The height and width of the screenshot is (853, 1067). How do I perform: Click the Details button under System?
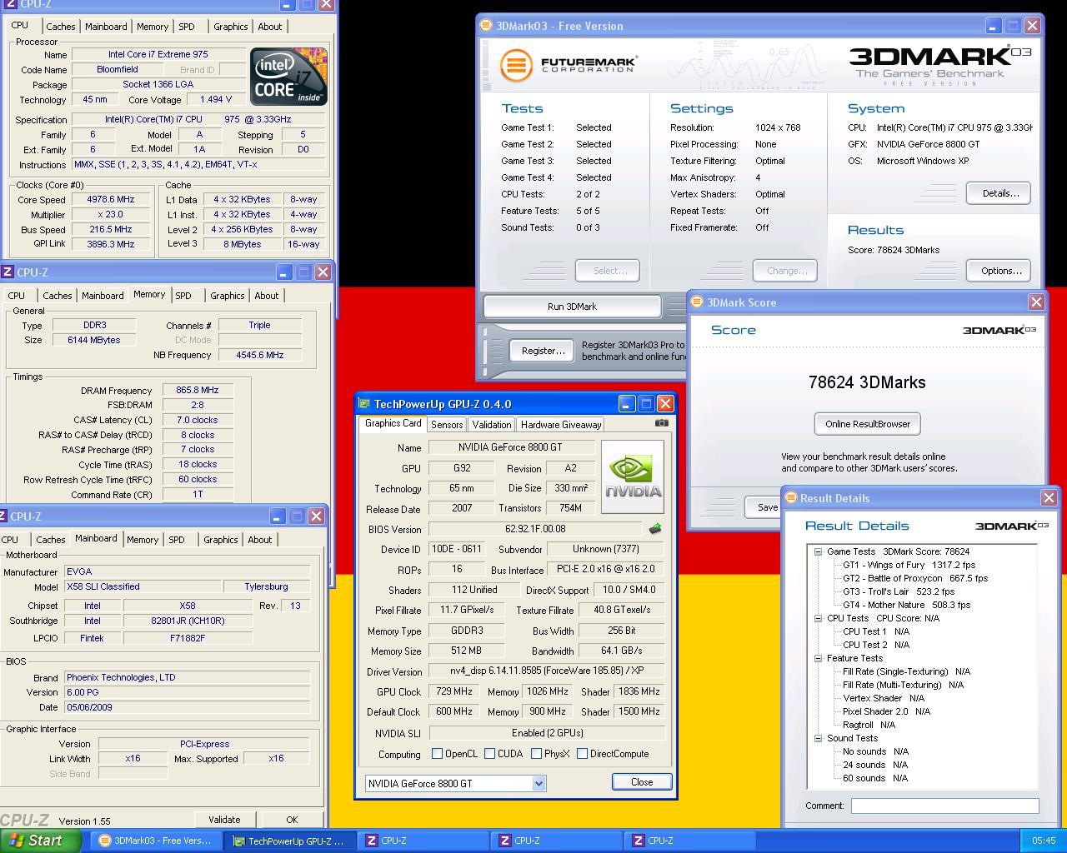coord(1000,193)
